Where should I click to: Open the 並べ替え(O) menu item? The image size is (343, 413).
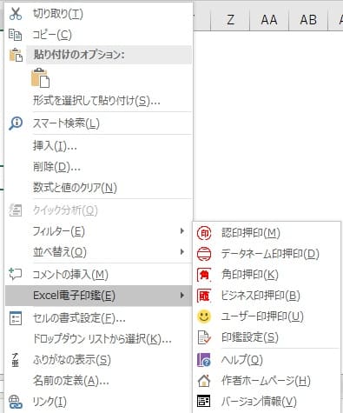(x=60, y=252)
